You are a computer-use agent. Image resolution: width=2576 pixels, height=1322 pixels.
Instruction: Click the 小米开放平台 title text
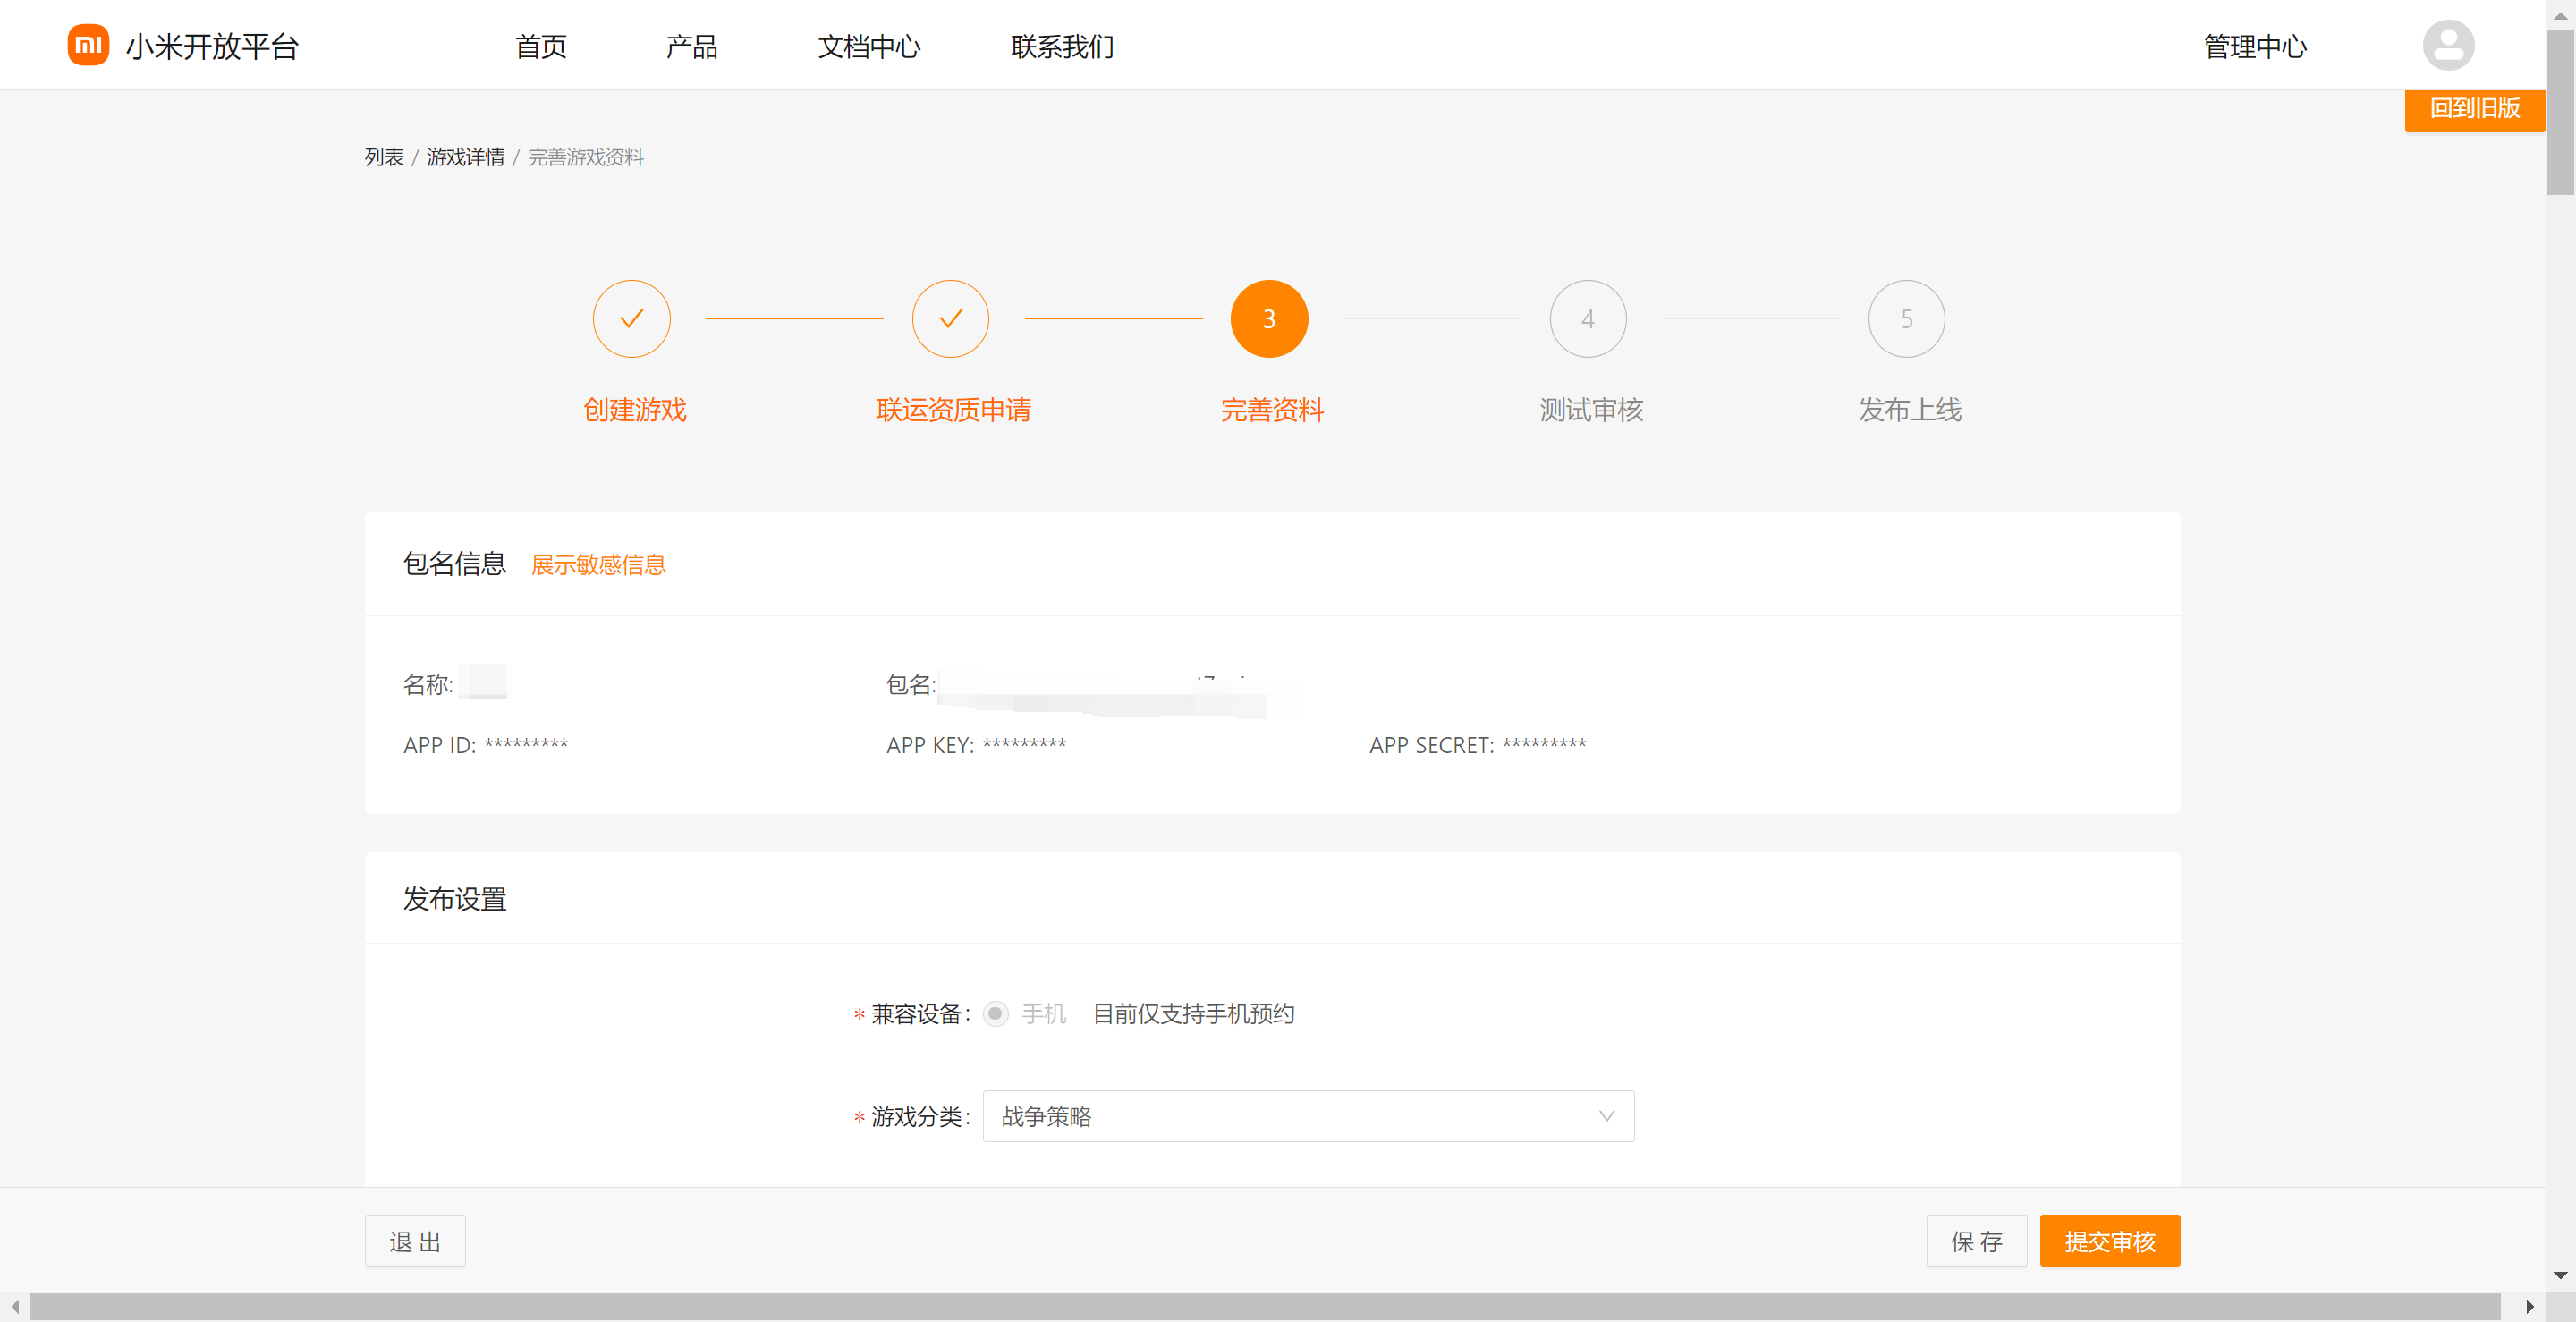coord(212,46)
